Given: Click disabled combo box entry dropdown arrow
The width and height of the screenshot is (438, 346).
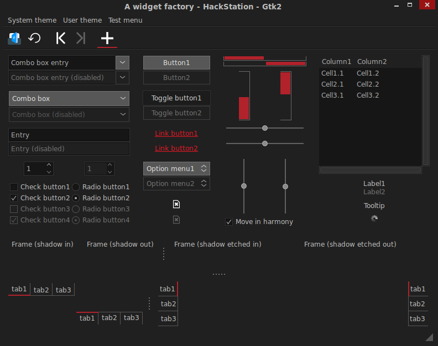Looking at the screenshot, I should click(x=122, y=77).
